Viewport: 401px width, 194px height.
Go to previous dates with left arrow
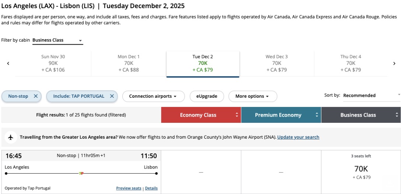click(x=8, y=63)
